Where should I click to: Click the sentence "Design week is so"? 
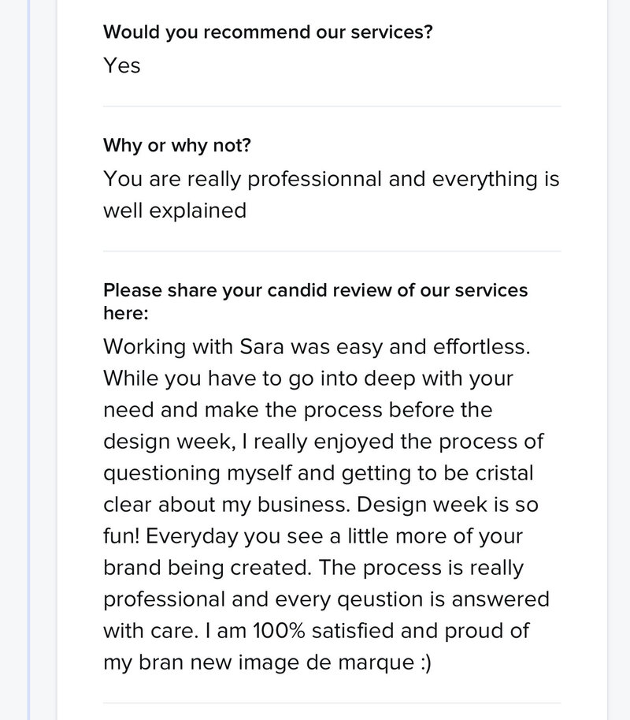pos(447,505)
